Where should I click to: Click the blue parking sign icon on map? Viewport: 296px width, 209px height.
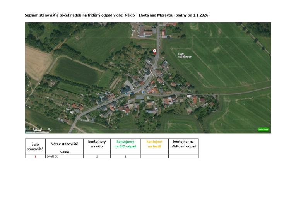pyautogui.click(x=142, y=92)
